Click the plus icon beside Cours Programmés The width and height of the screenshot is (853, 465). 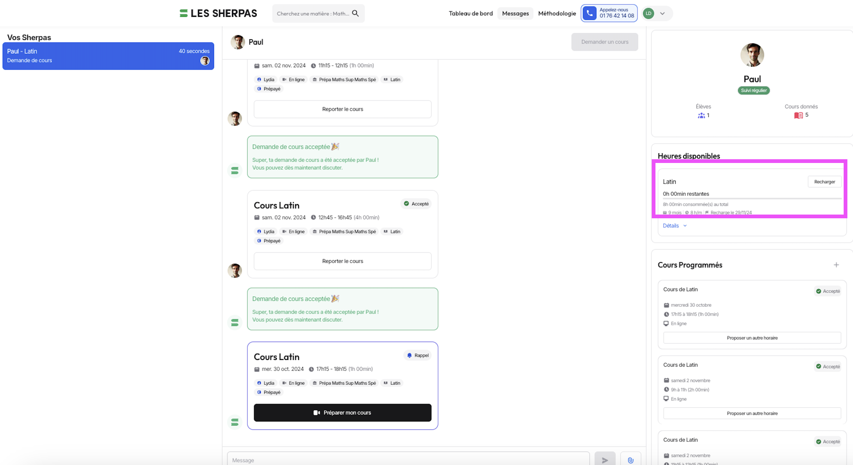pyautogui.click(x=837, y=265)
